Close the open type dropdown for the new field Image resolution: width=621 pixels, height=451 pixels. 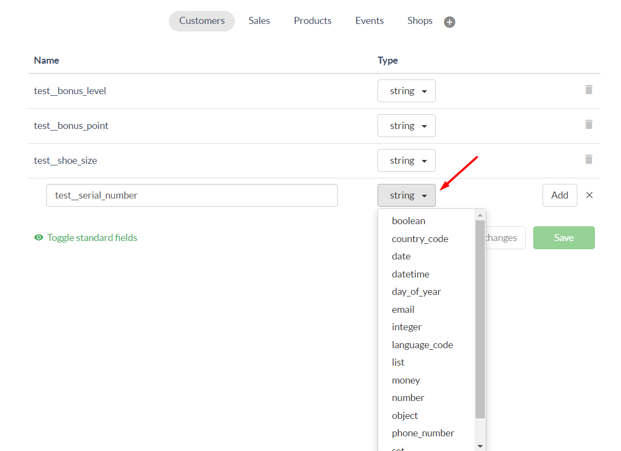tap(406, 195)
